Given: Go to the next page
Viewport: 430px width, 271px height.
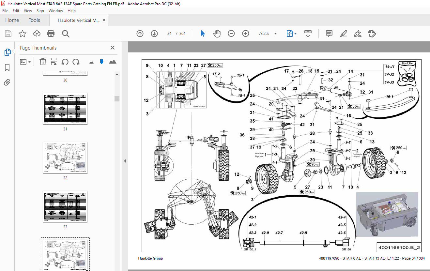Looking at the screenshot, I should coord(154,34).
